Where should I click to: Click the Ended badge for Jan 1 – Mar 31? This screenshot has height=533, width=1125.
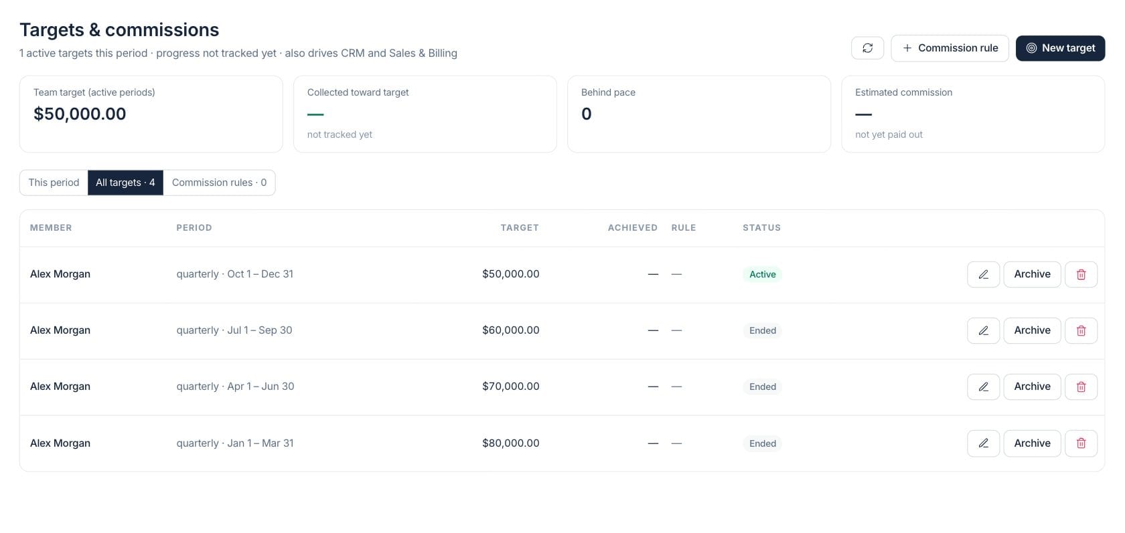tap(763, 443)
